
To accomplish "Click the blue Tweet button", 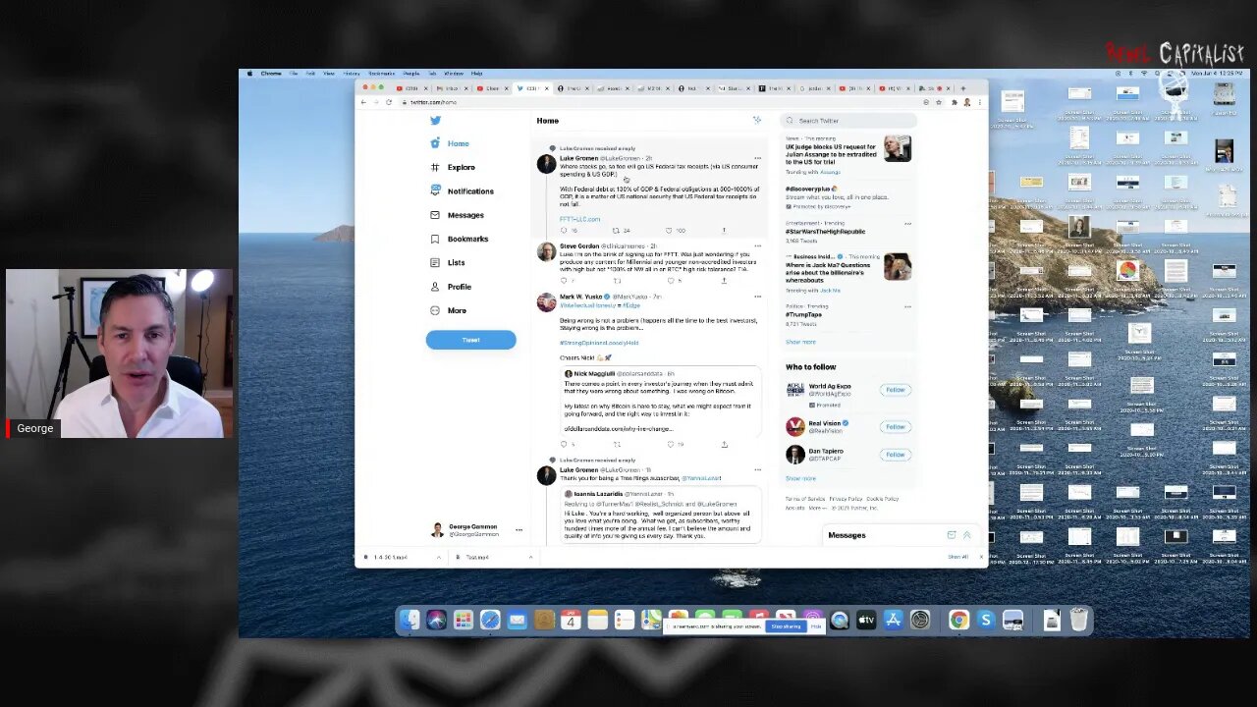I will [x=470, y=340].
